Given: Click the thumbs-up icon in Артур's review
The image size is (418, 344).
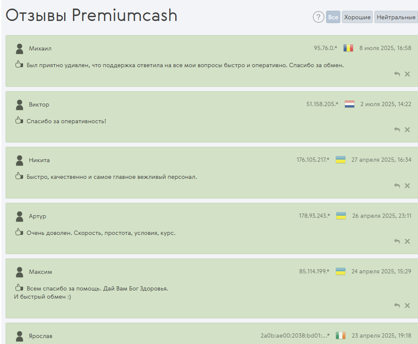Looking at the screenshot, I should point(19,232).
